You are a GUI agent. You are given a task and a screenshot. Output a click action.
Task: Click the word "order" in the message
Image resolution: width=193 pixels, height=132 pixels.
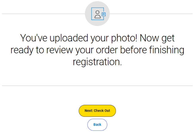107,50
